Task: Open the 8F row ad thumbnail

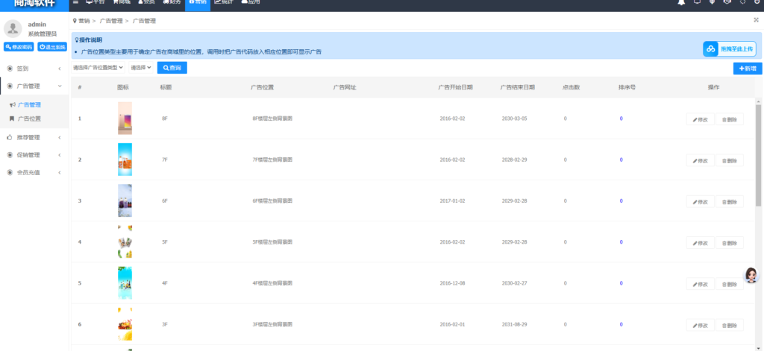Action: click(125, 118)
